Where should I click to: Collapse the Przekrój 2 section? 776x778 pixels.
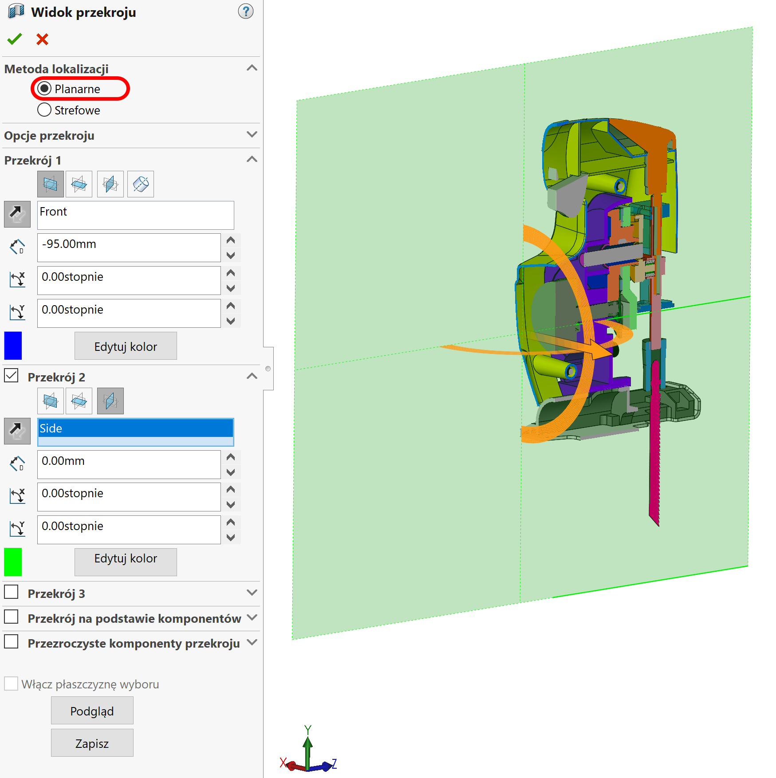pos(252,376)
